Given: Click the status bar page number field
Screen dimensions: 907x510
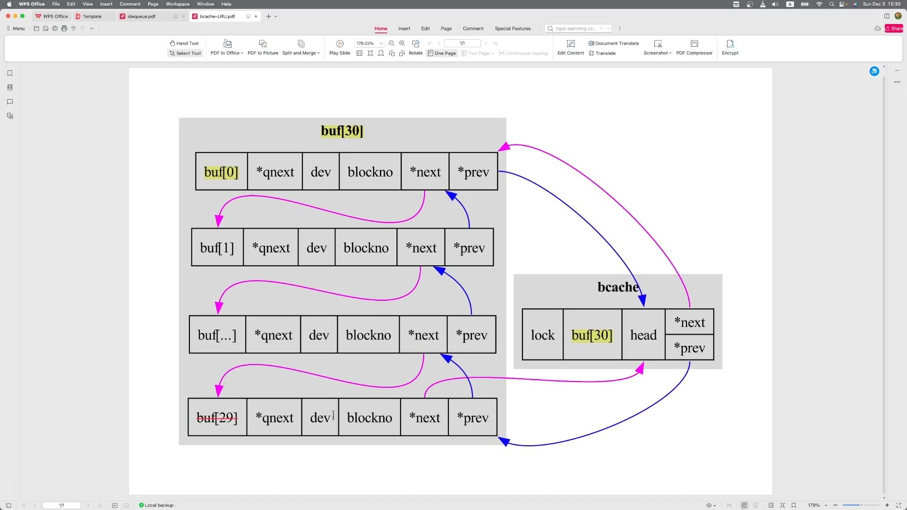Looking at the screenshot, I should (61, 505).
